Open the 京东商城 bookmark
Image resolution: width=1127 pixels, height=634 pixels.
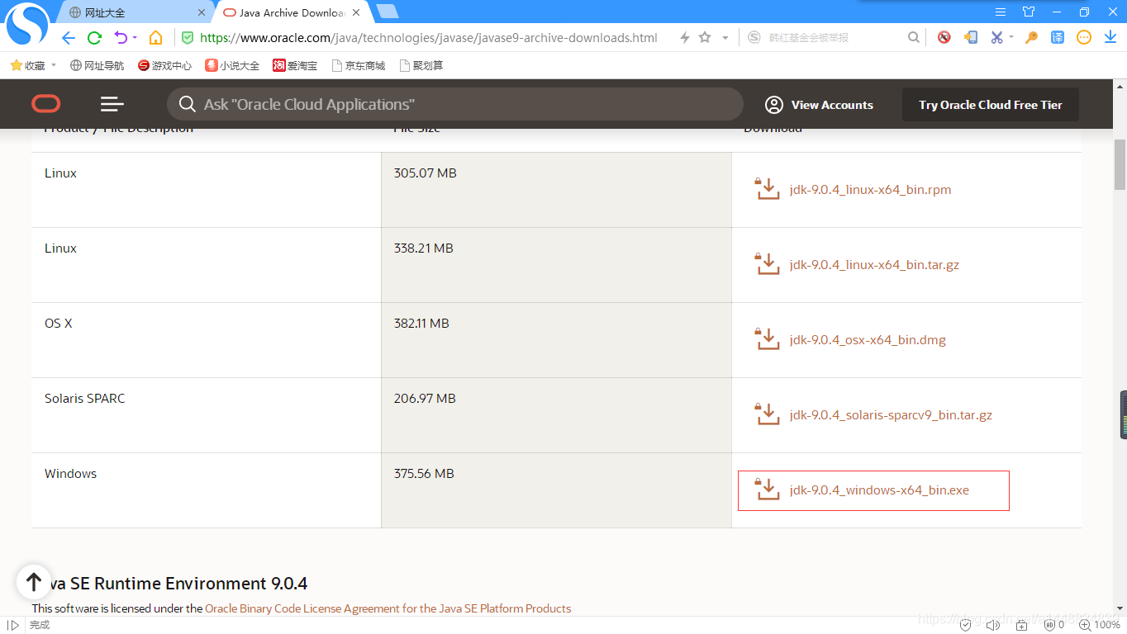click(x=358, y=65)
